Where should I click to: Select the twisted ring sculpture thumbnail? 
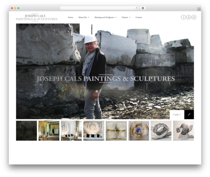pyautogui.click(x=161, y=131)
